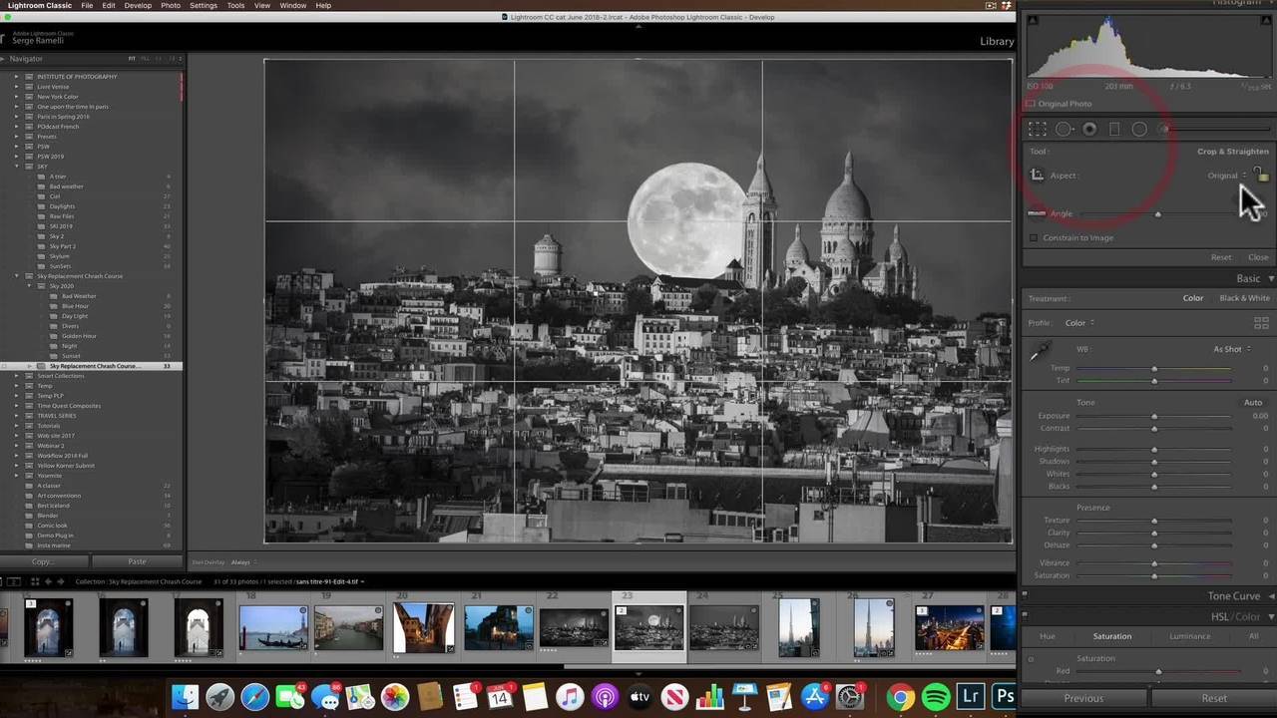Toggle the aspect ratio lock icon

pos(1261,175)
